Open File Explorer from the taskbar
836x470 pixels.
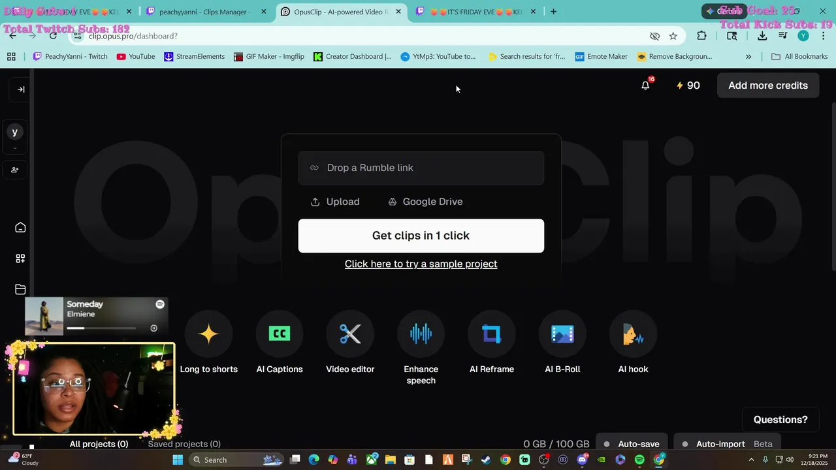point(391,460)
